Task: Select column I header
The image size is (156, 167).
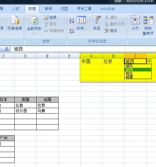Action: coord(135,56)
